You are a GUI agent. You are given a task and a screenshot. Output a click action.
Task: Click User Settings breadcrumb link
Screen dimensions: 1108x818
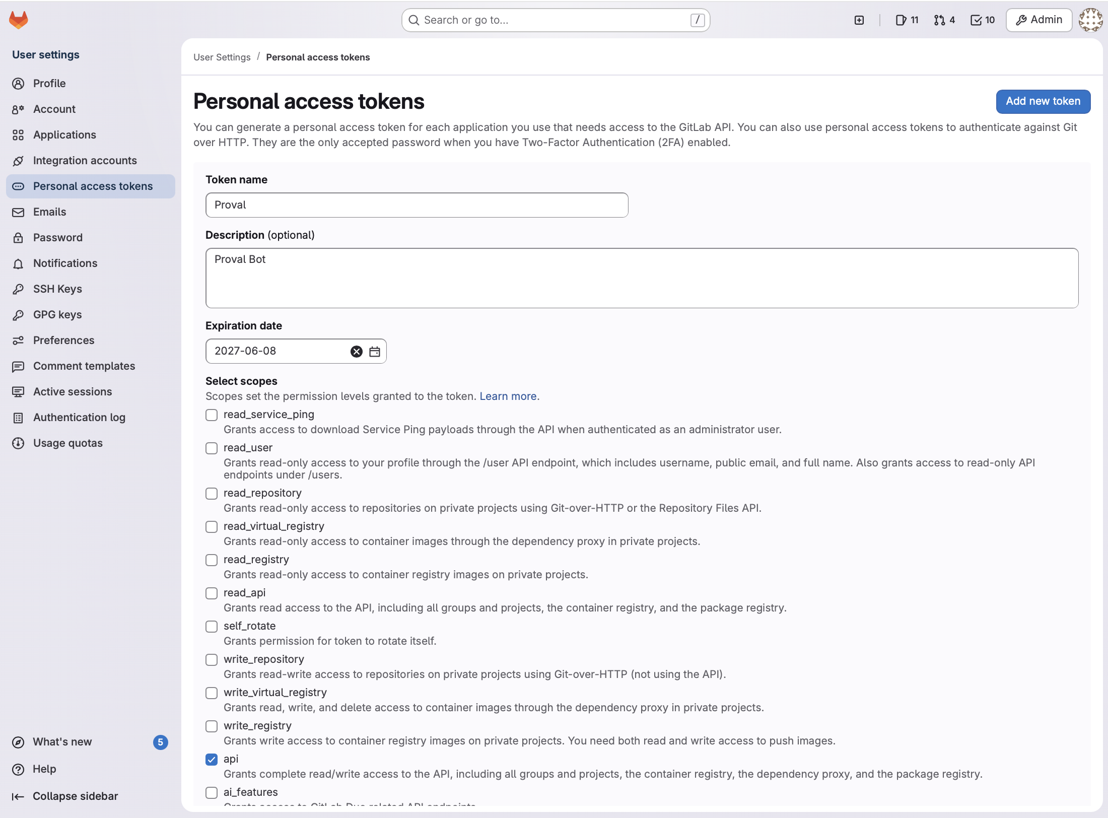222,57
